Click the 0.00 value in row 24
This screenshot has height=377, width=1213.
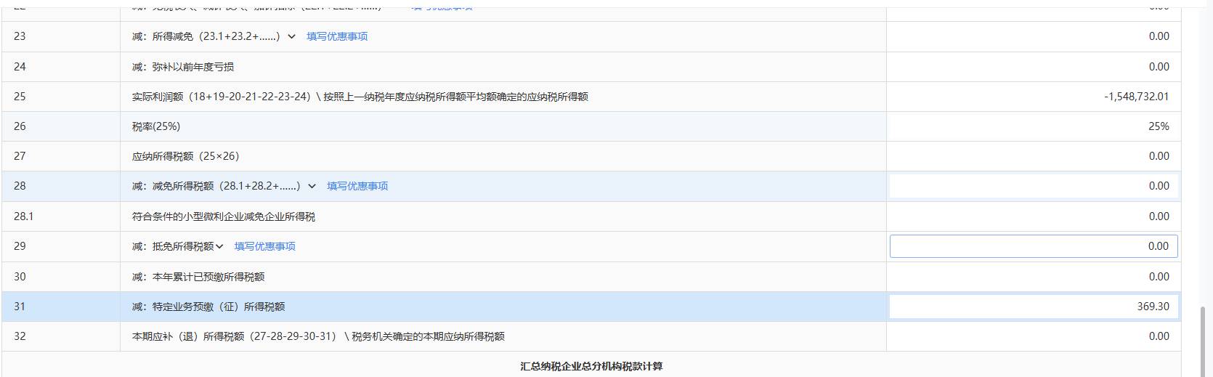tap(1159, 67)
